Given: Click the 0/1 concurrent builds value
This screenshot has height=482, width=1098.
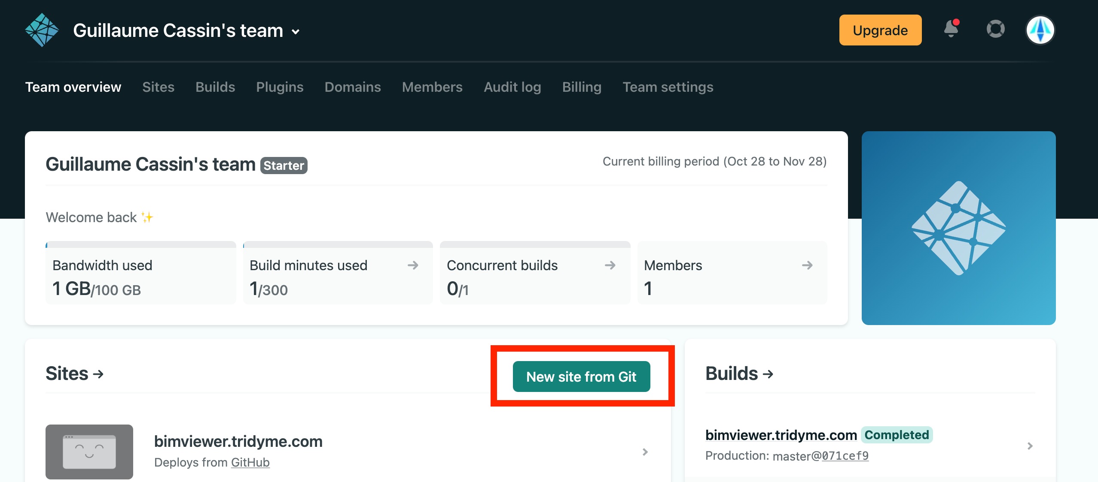Looking at the screenshot, I should [x=457, y=289].
